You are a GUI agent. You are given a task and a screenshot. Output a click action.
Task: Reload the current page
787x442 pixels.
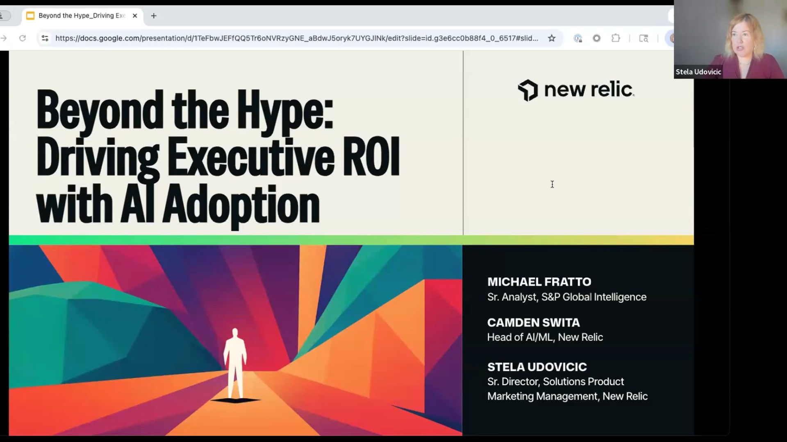click(23, 38)
